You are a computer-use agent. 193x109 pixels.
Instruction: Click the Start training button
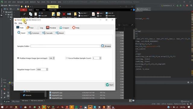point(109,85)
